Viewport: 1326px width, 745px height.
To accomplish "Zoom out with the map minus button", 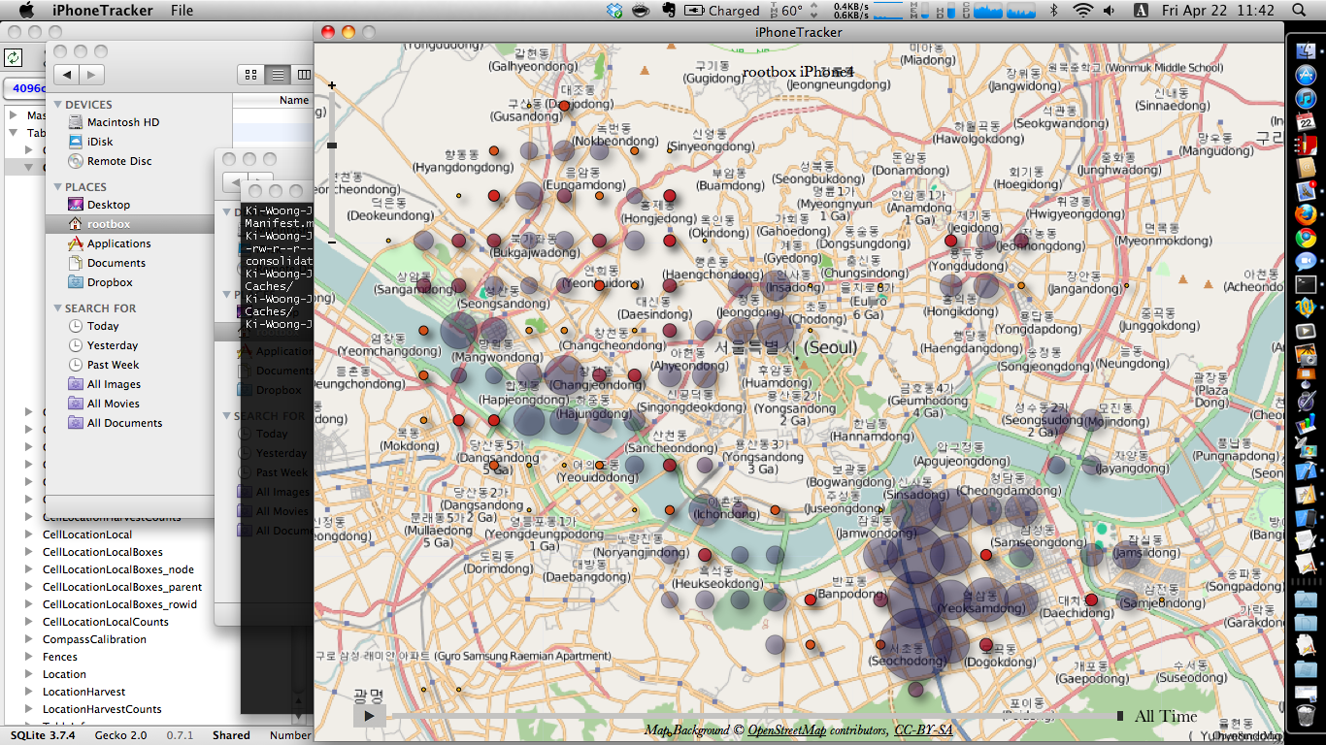I will [332, 242].
